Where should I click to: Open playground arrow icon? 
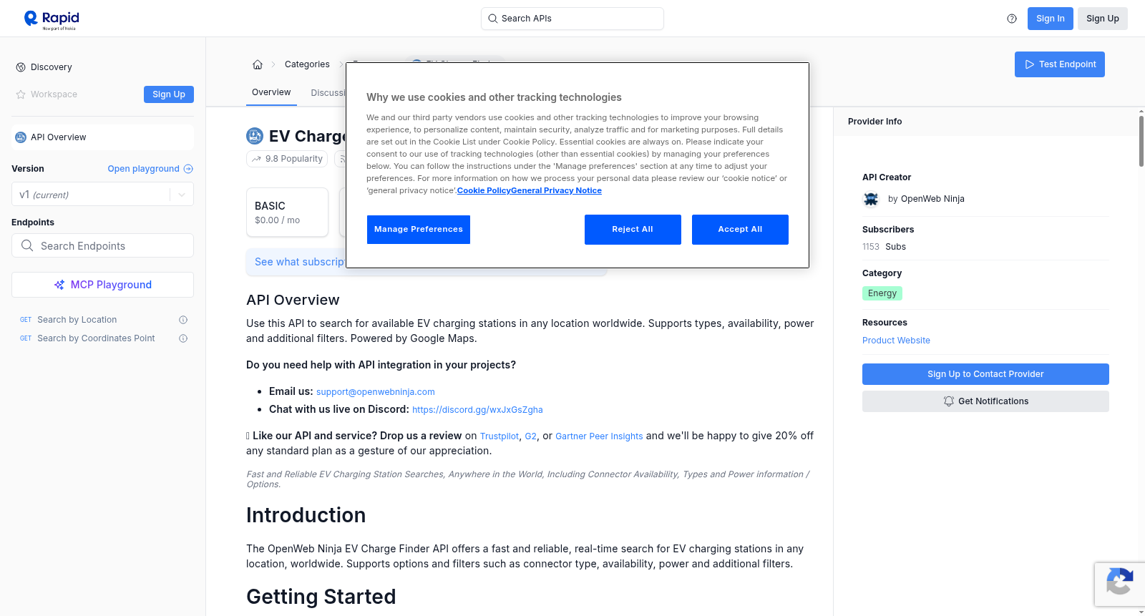click(188, 169)
